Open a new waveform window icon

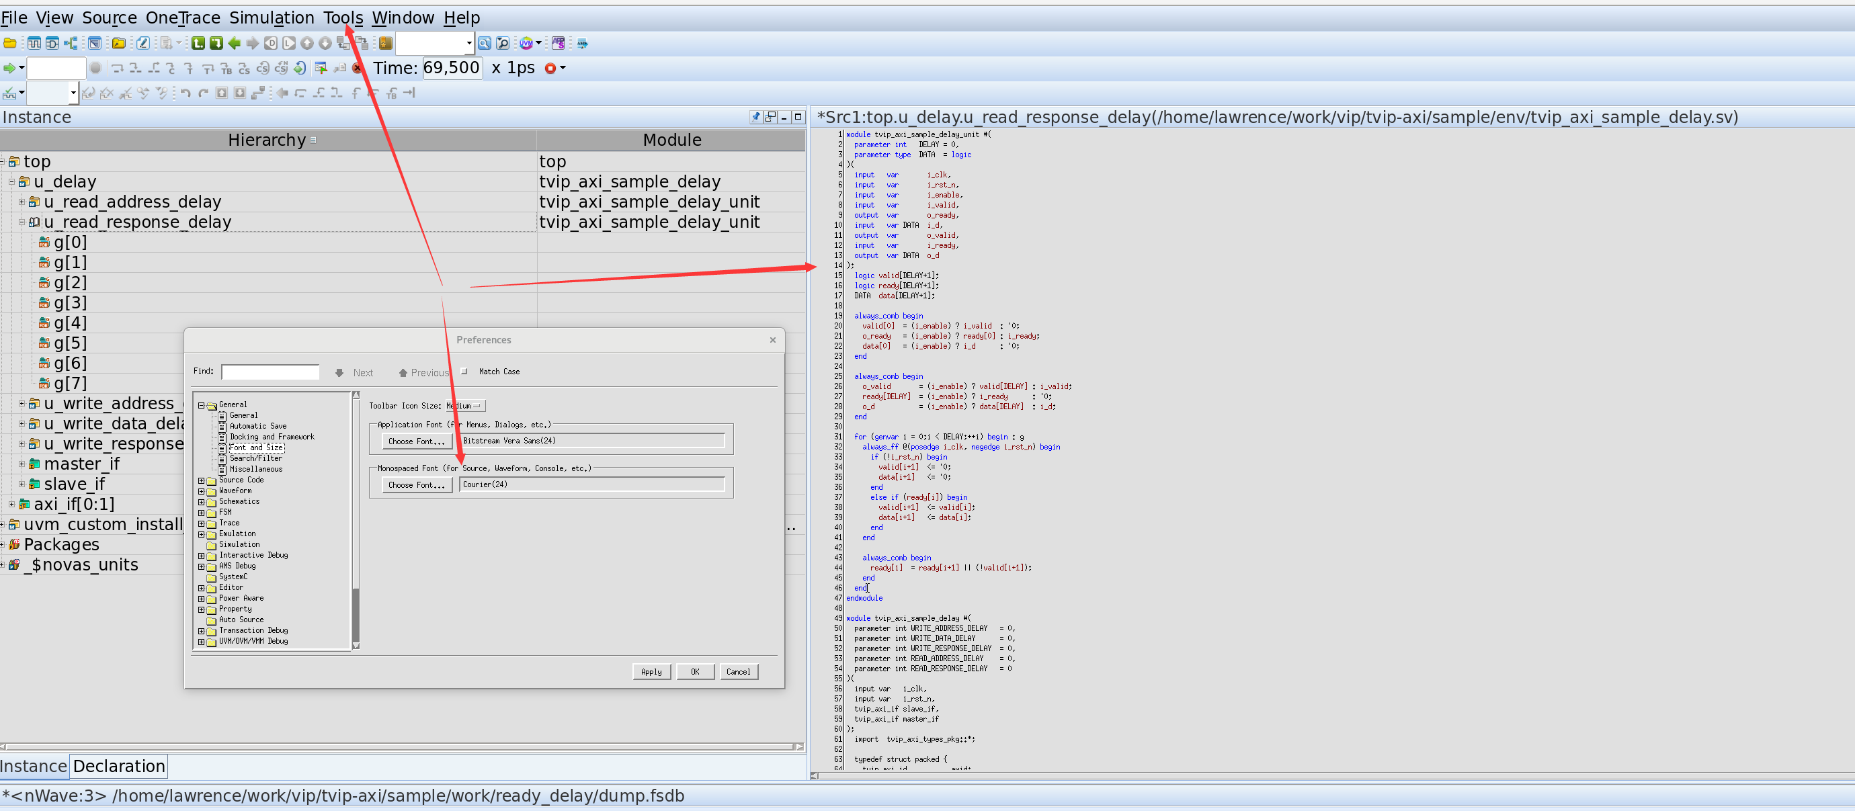point(34,43)
